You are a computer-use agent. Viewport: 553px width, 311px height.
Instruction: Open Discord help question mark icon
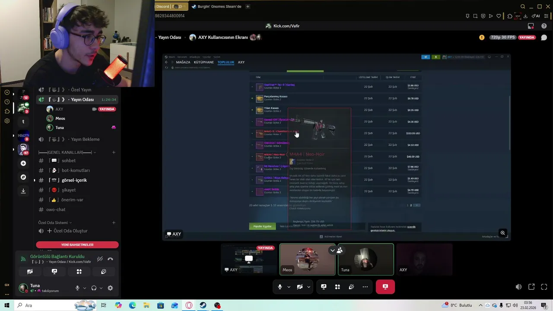click(544, 26)
